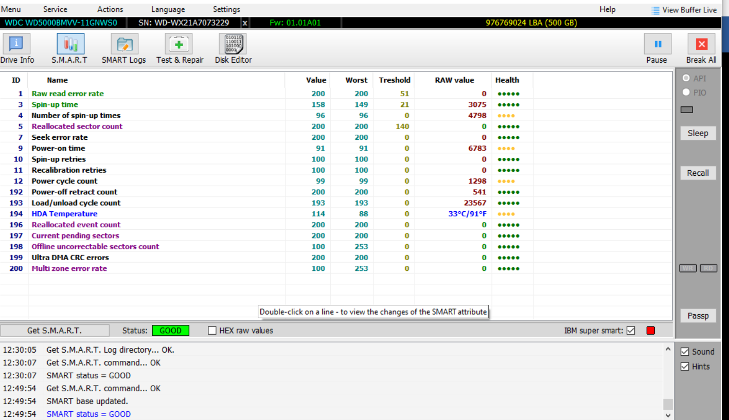The height and width of the screenshot is (420, 729).
Task: Click the WDC WD5000BMVV drive model label
Action: (x=61, y=23)
